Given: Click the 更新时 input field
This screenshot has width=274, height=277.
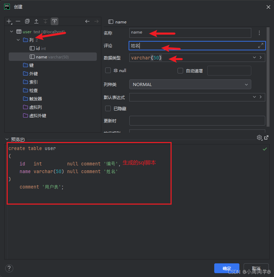Looking at the screenshot, I should (197, 121).
